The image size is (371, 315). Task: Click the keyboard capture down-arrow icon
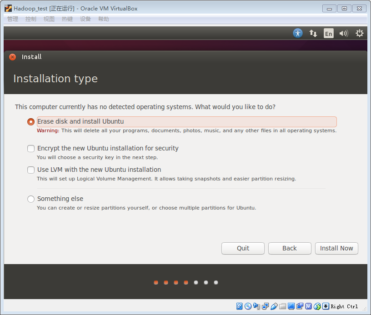[326, 306]
